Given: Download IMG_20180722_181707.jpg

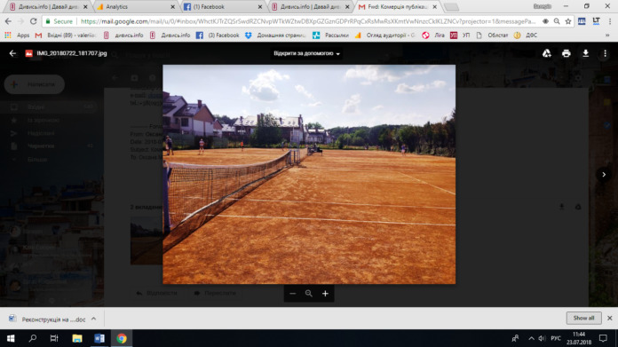Looking at the screenshot, I should click(x=586, y=53).
